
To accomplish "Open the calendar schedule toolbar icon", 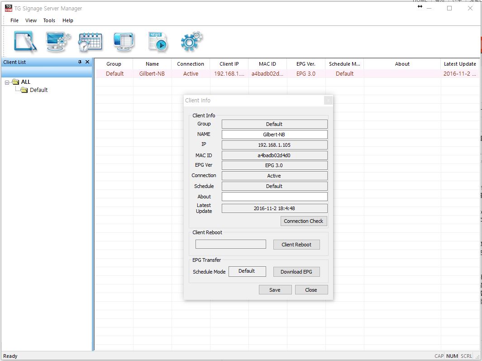I will click(x=90, y=42).
